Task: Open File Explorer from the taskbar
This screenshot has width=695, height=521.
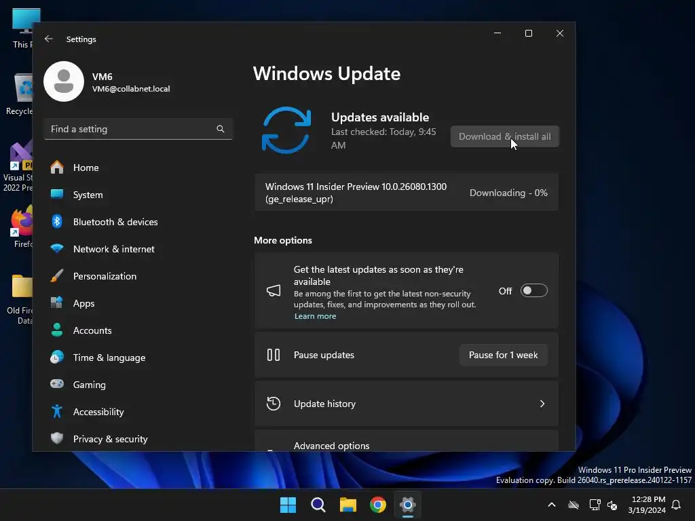Action: pyautogui.click(x=348, y=505)
